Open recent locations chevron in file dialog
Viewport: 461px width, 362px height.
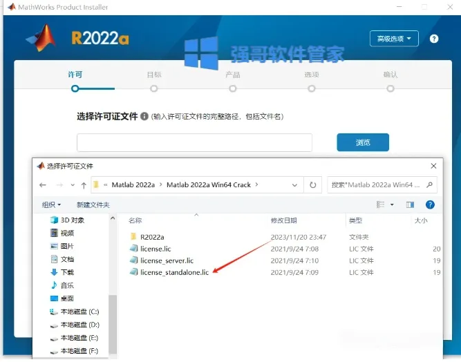click(x=73, y=185)
